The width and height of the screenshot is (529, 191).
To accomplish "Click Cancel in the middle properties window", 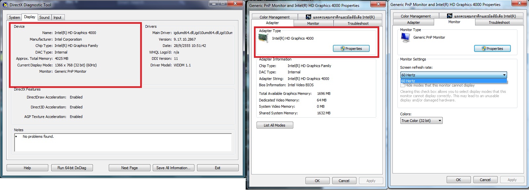I will coord(344,181).
